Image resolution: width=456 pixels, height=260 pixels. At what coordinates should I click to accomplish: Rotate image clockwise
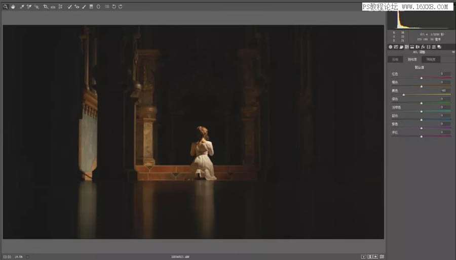click(x=121, y=7)
